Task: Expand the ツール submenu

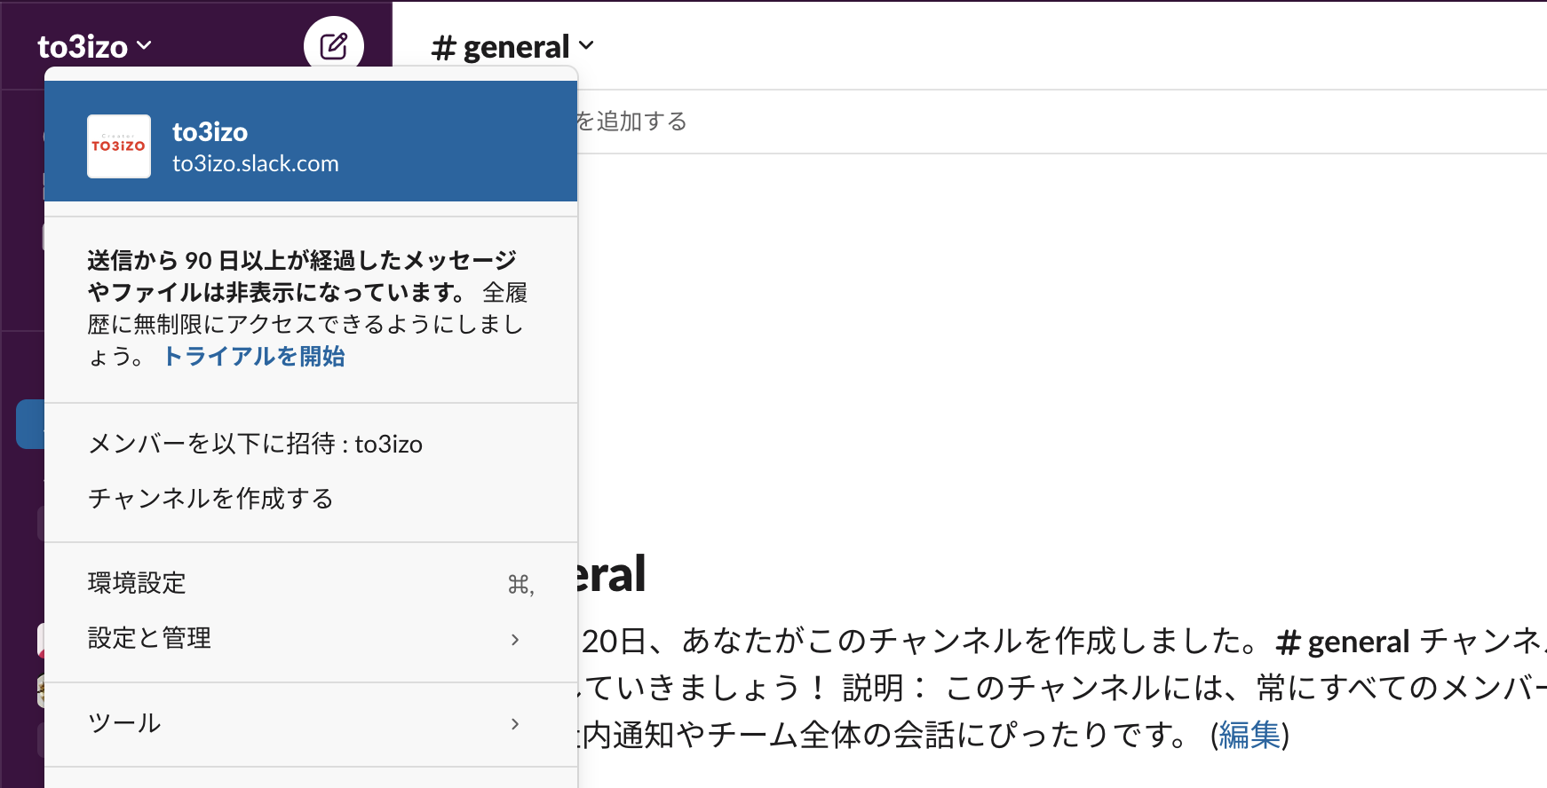Action: (124, 723)
